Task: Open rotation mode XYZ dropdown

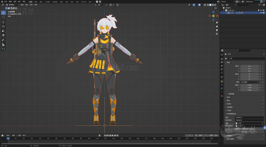Action: (250, 82)
